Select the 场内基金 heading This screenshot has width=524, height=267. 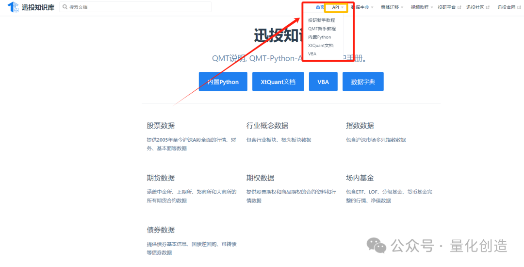click(360, 178)
